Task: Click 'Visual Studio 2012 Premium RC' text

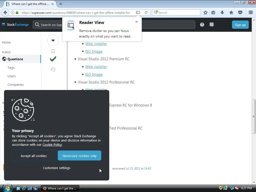Action: coord(103,59)
